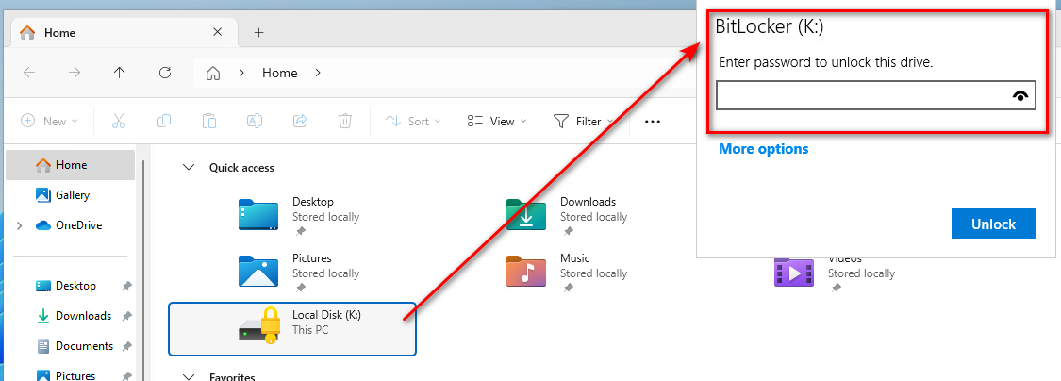The width and height of the screenshot is (1061, 381).
Task: Select Gallery in the navigation pane
Action: click(x=72, y=195)
